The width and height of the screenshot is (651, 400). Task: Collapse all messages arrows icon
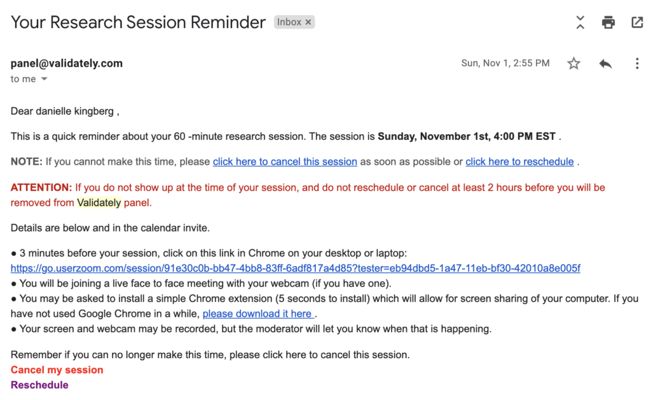pos(580,22)
